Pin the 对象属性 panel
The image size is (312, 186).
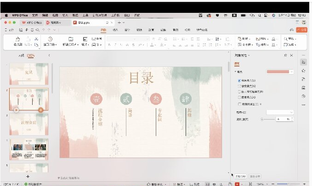pyautogui.click(x=285, y=55)
